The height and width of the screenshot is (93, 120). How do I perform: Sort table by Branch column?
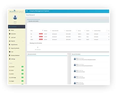coord(90,31)
